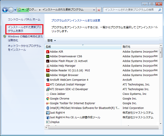Open the address bar history dropdown

tap(94, 10)
